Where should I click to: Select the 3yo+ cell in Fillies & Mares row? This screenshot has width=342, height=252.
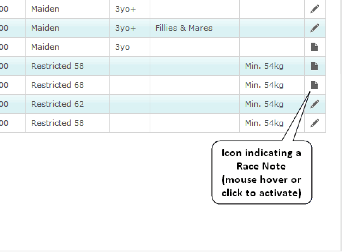pyautogui.click(x=125, y=28)
